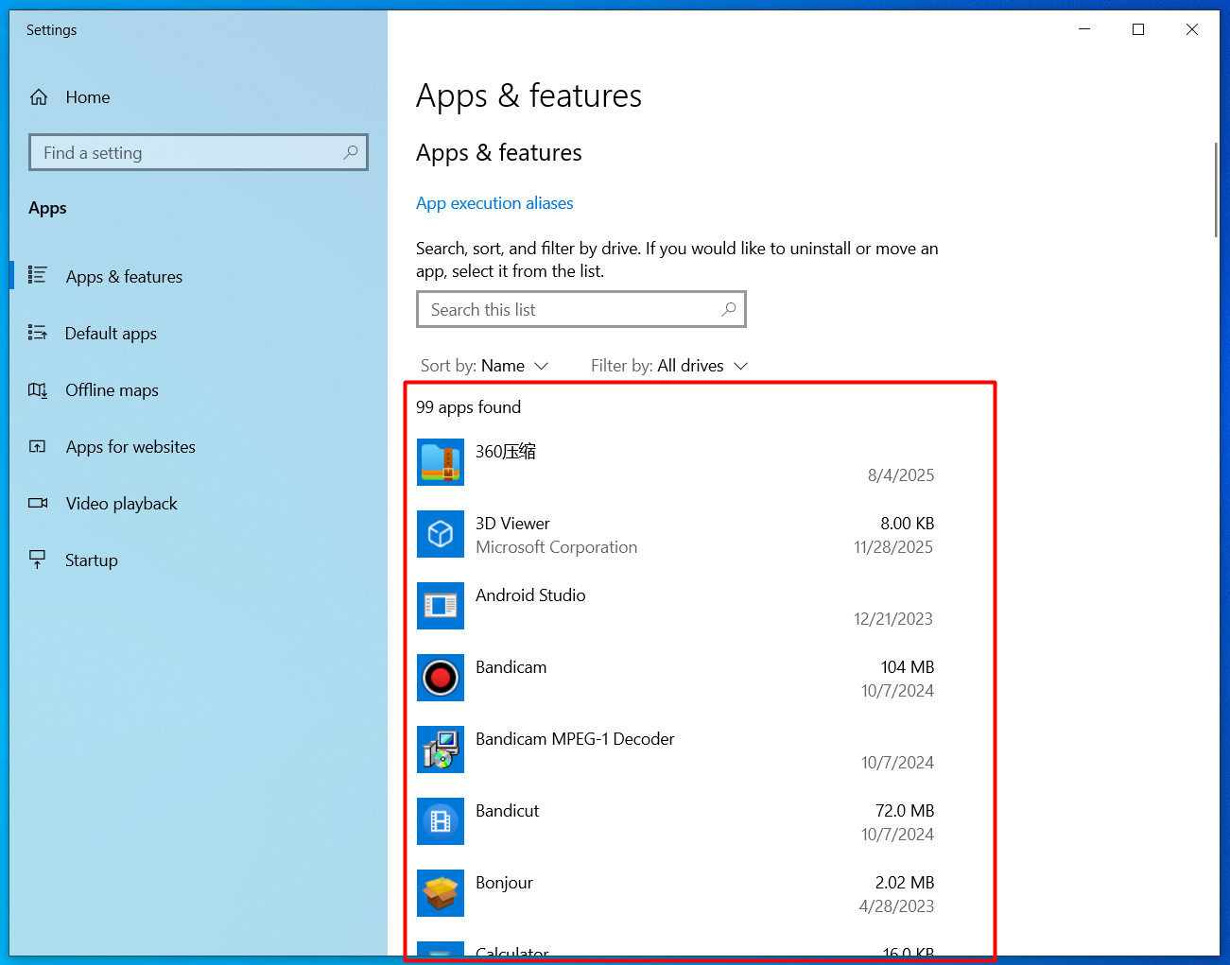
Task: Click the Microsoft Corporation publisher text
Action: pyautogui.click(x=557, y=547)
